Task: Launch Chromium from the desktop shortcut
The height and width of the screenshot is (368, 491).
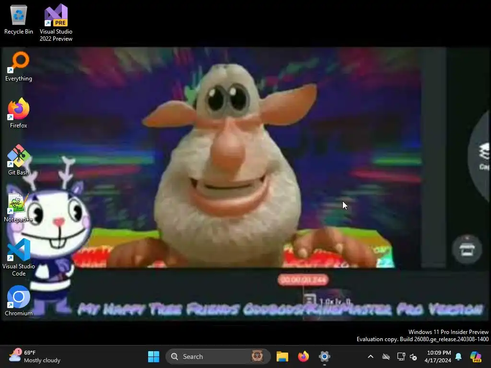Action: click(19, 301)
